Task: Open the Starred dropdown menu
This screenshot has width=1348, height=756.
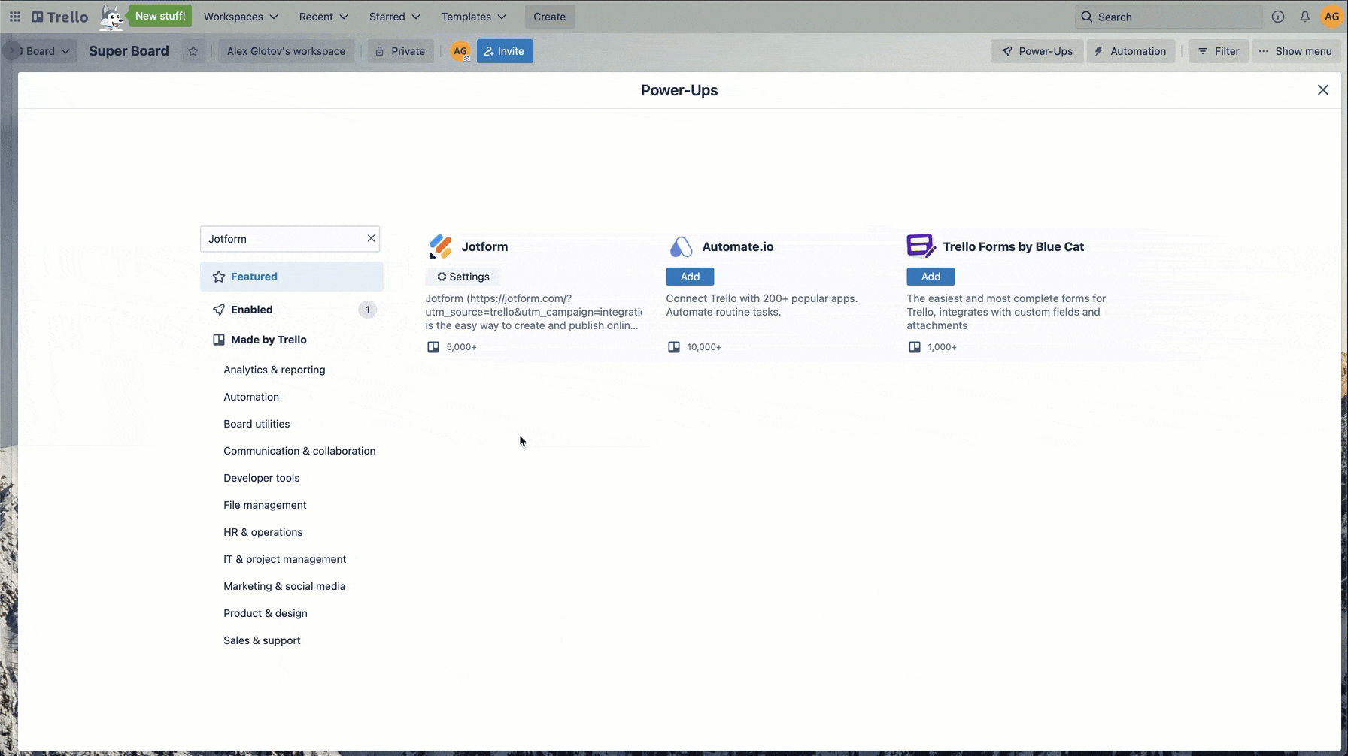Action: (x=394, y=17)
